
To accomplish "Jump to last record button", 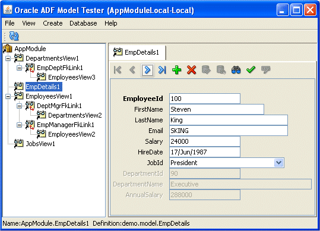I will click(162, 70).
